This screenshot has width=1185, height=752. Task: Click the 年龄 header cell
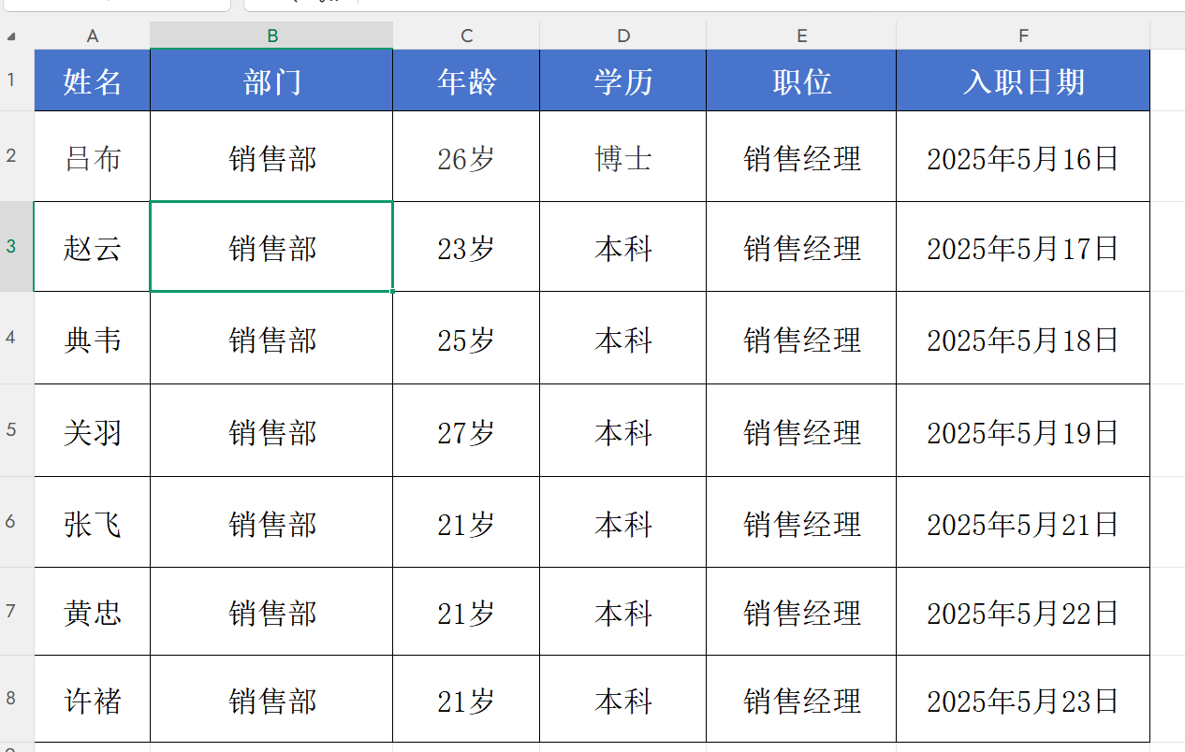466,80
